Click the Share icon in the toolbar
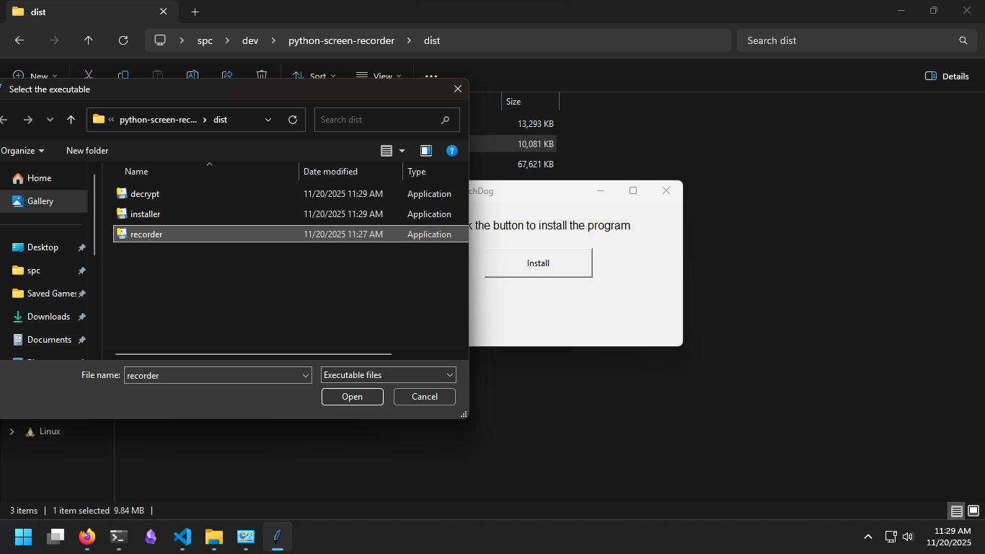985x554 pixels. click(x=226, y=76)
